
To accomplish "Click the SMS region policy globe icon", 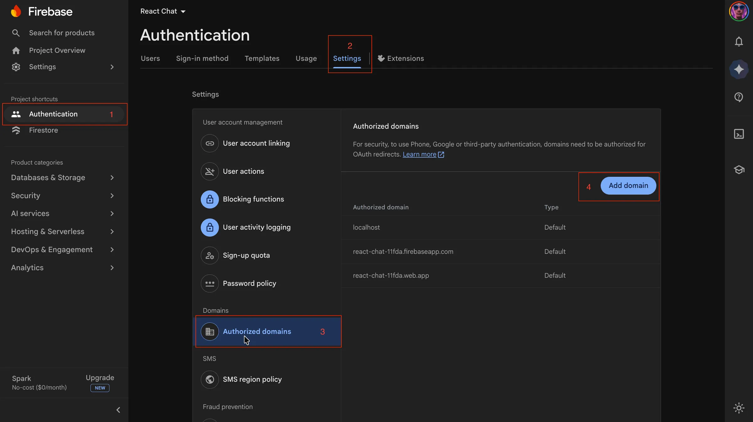I will (x=210, y=379).
